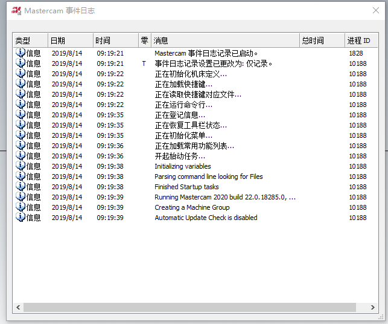Click the 零 column header
The height and width of the screenshot is (324, 388).
pos(145,40)
